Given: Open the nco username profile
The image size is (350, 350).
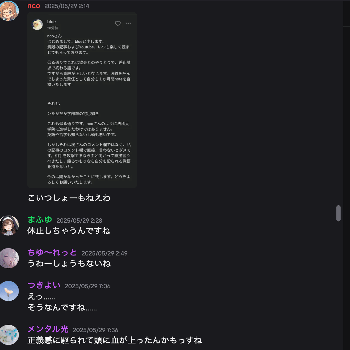Looking at the screenshot, I should click(x=34, y=6).
